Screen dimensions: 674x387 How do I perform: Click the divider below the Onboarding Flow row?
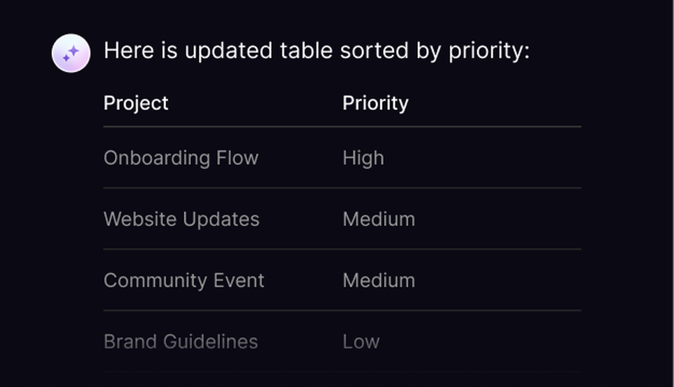[342, 188]
